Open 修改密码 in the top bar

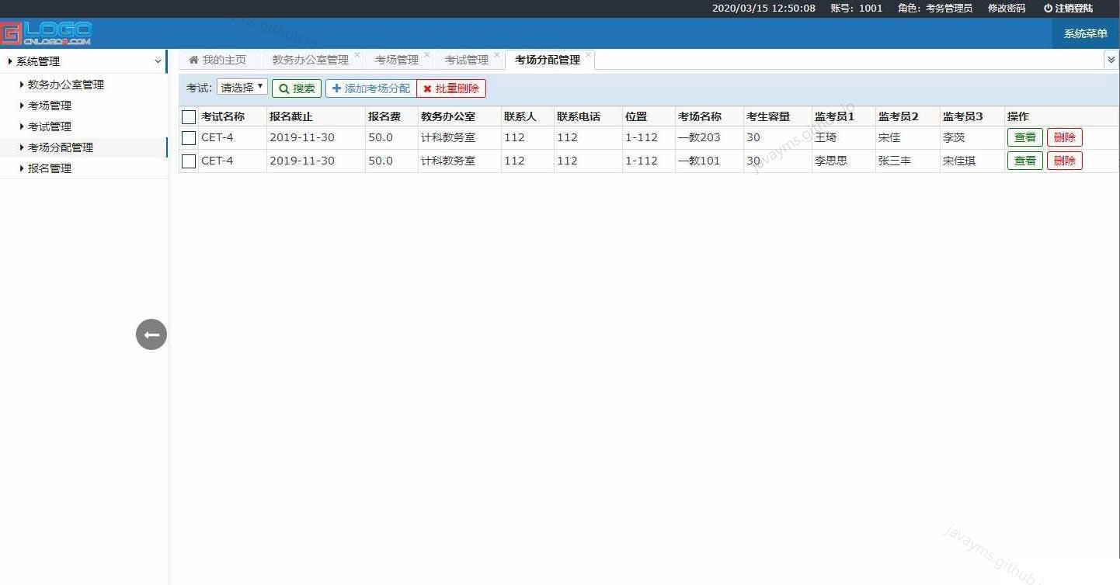point(1006,8)
